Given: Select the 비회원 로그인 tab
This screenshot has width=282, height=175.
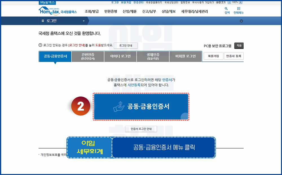Looking at the screenshot, I should (x=186, y=56).
